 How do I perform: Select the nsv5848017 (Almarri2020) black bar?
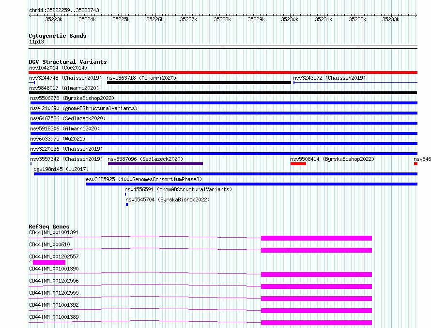223,93
